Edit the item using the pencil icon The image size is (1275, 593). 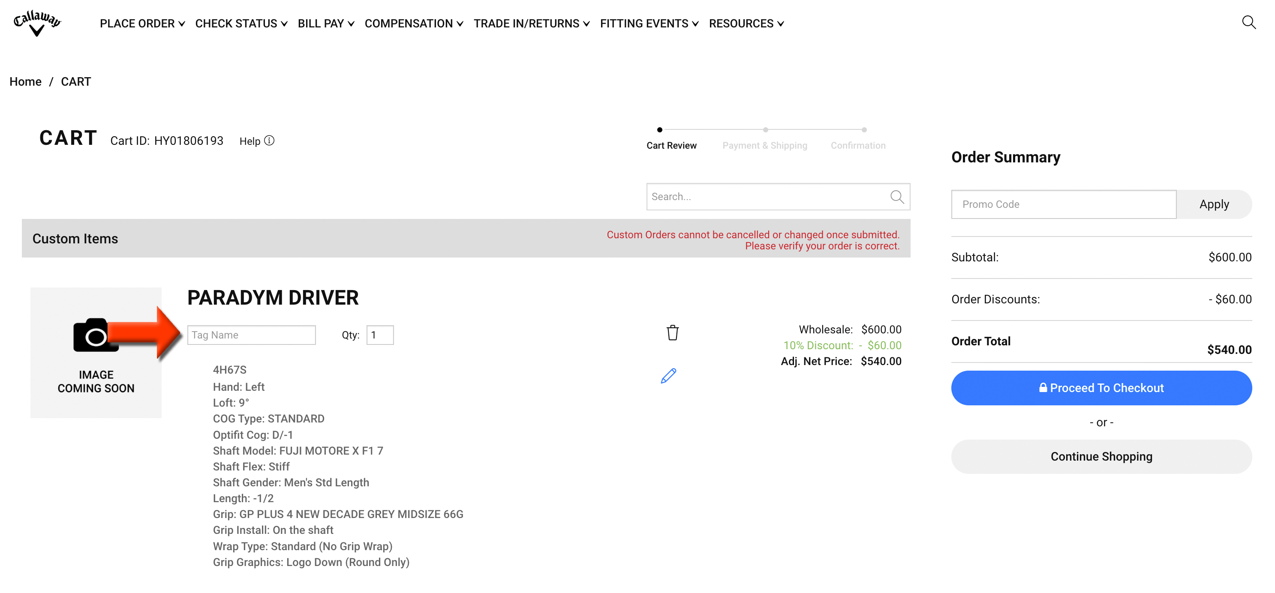pyautogui.click(x=668, y=376)
